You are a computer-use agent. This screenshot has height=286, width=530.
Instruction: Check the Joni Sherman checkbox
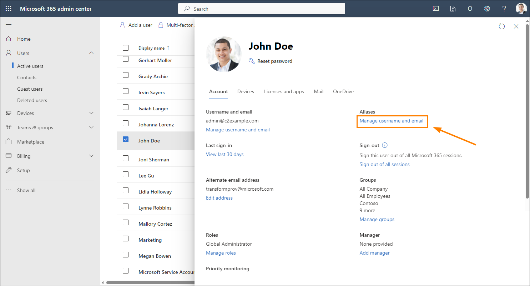point(126,158)
